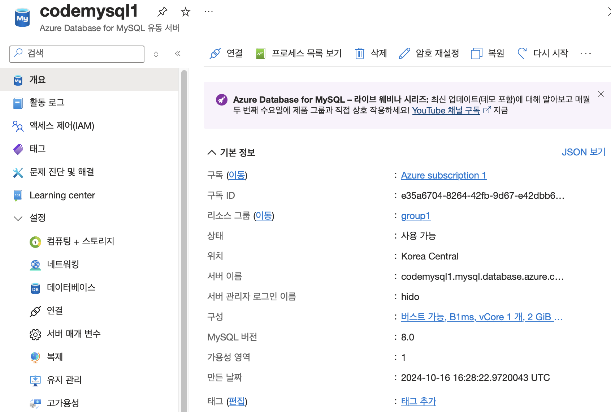Screen dimensions: 611x412
Task: Click the 데이터베이스 DB icon
Action: [35, 288]
